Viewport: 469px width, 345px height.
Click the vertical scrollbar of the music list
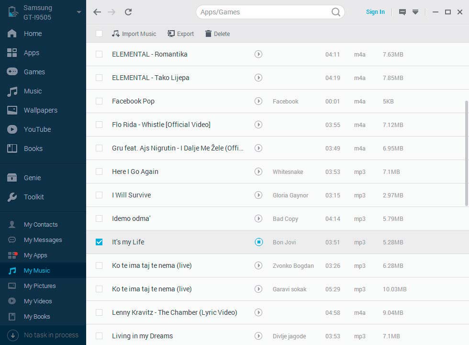click(x=467, y=153)
